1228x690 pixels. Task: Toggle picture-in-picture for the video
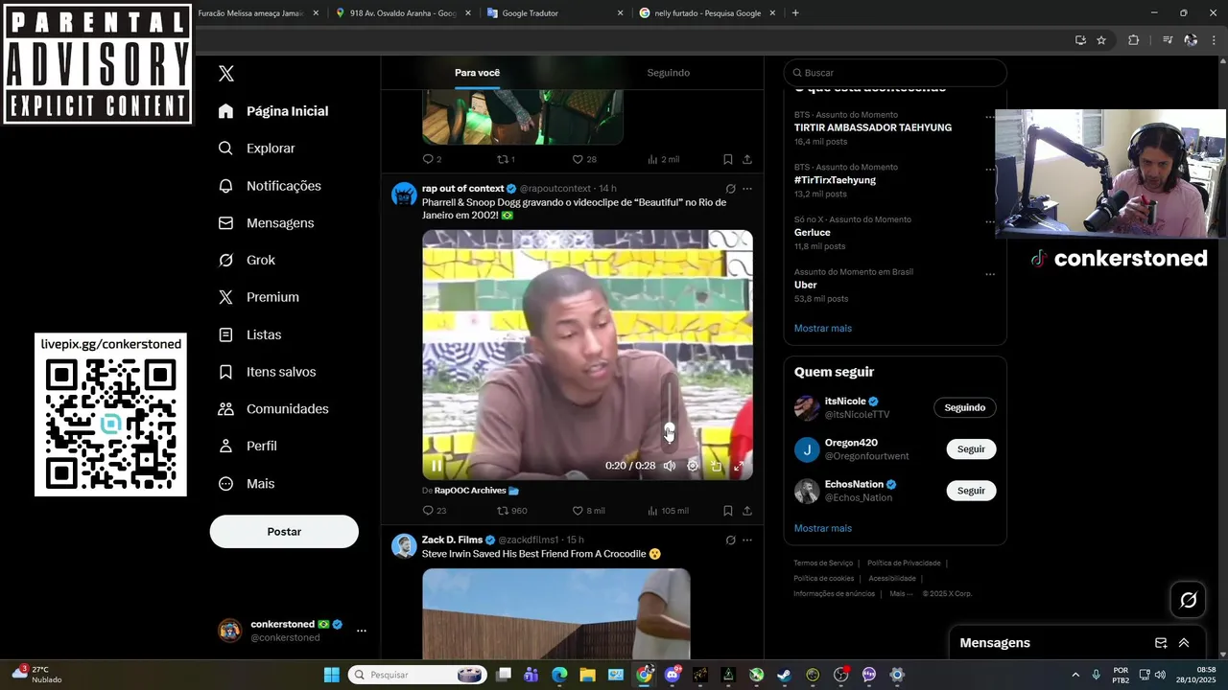pos(716,466)
